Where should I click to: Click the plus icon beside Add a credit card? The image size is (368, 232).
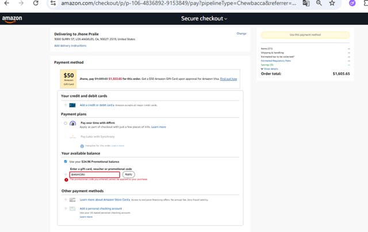click(x=66, y=105)
